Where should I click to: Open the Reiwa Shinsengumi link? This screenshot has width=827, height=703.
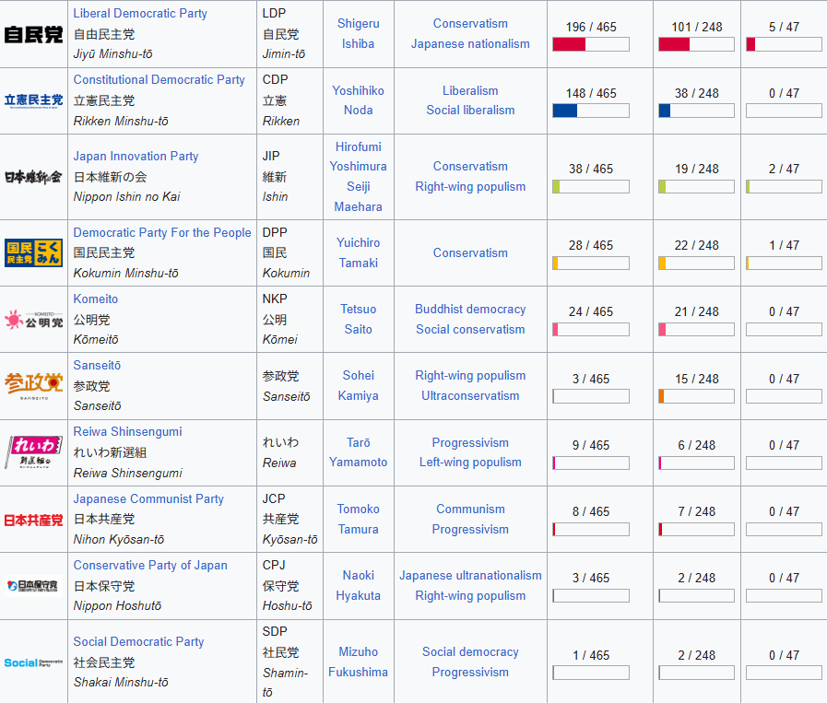[127, 431]
